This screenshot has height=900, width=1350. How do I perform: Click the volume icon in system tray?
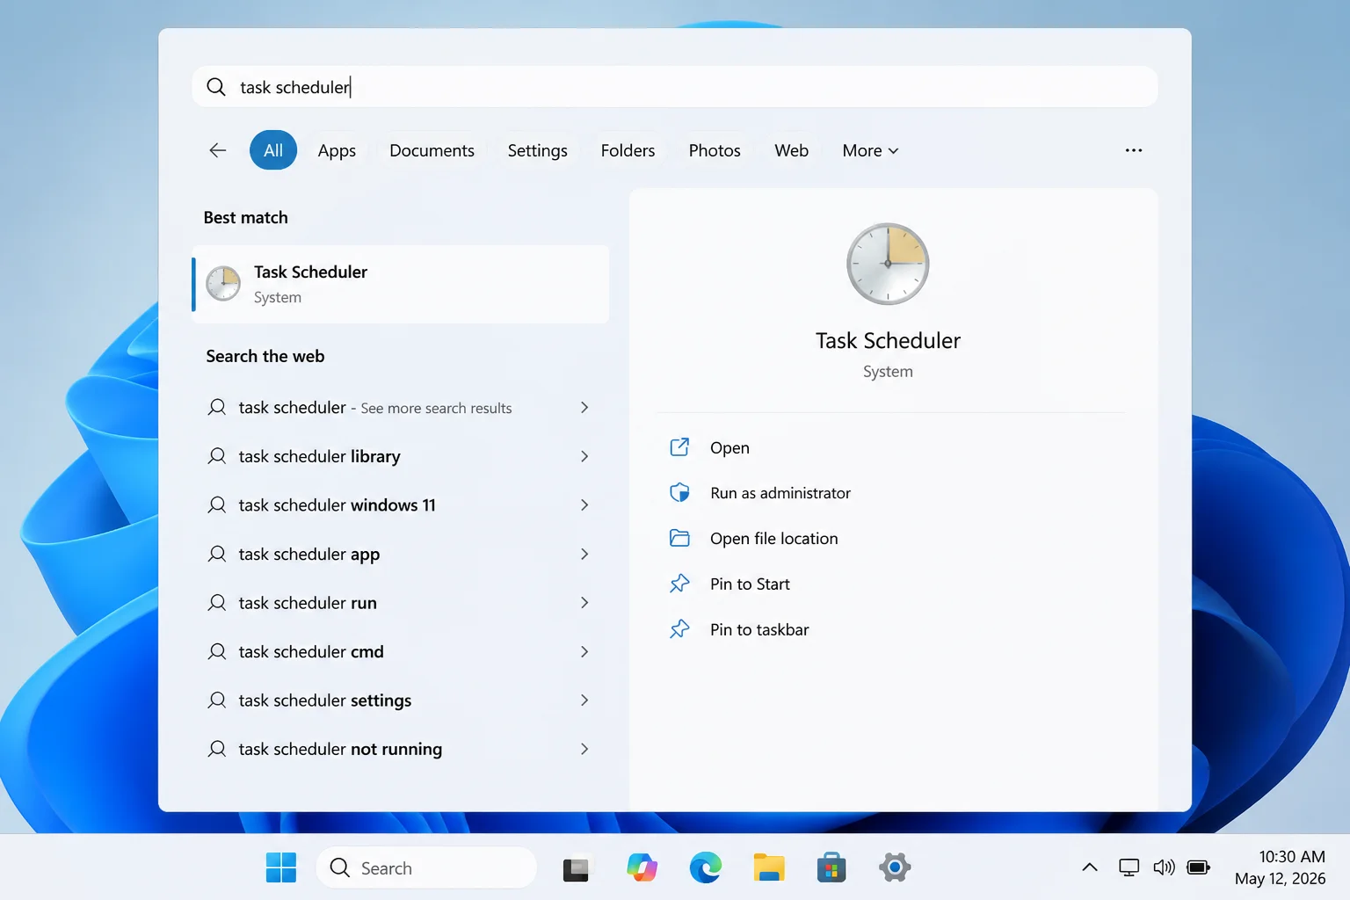pos(1164,867)
